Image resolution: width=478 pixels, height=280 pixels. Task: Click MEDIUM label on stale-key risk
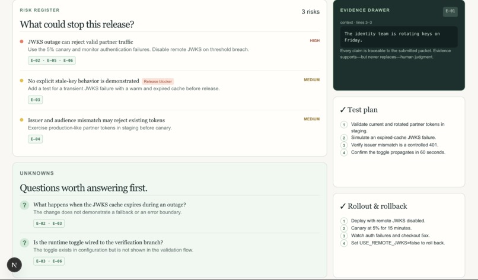tap(311, 79)
